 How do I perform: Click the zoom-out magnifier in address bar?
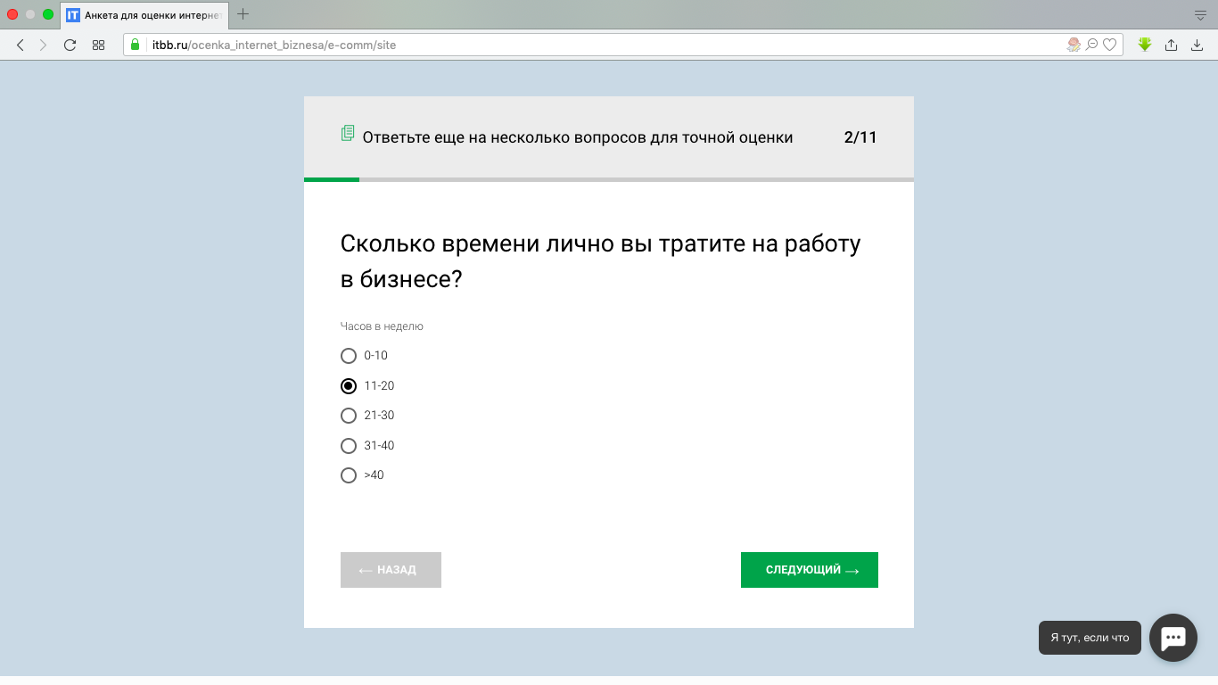(x=1091, y=45)
